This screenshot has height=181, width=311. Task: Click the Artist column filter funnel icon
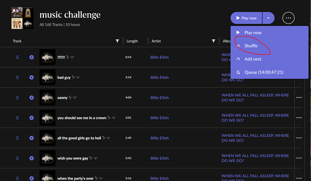click(x=213, y=41)
